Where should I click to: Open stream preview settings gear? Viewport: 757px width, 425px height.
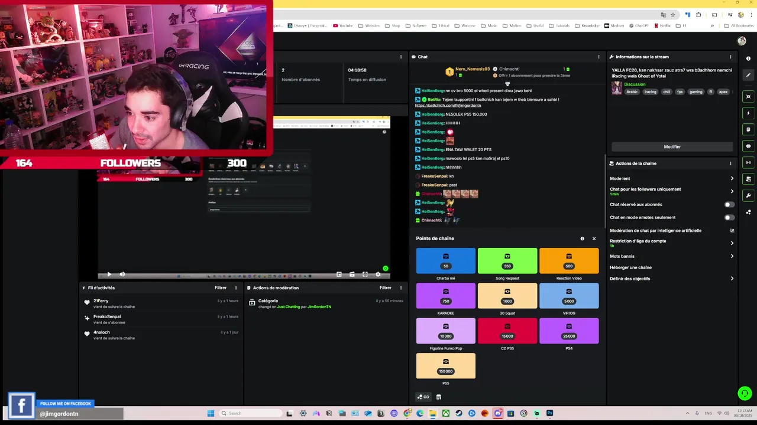pos(378,274)
